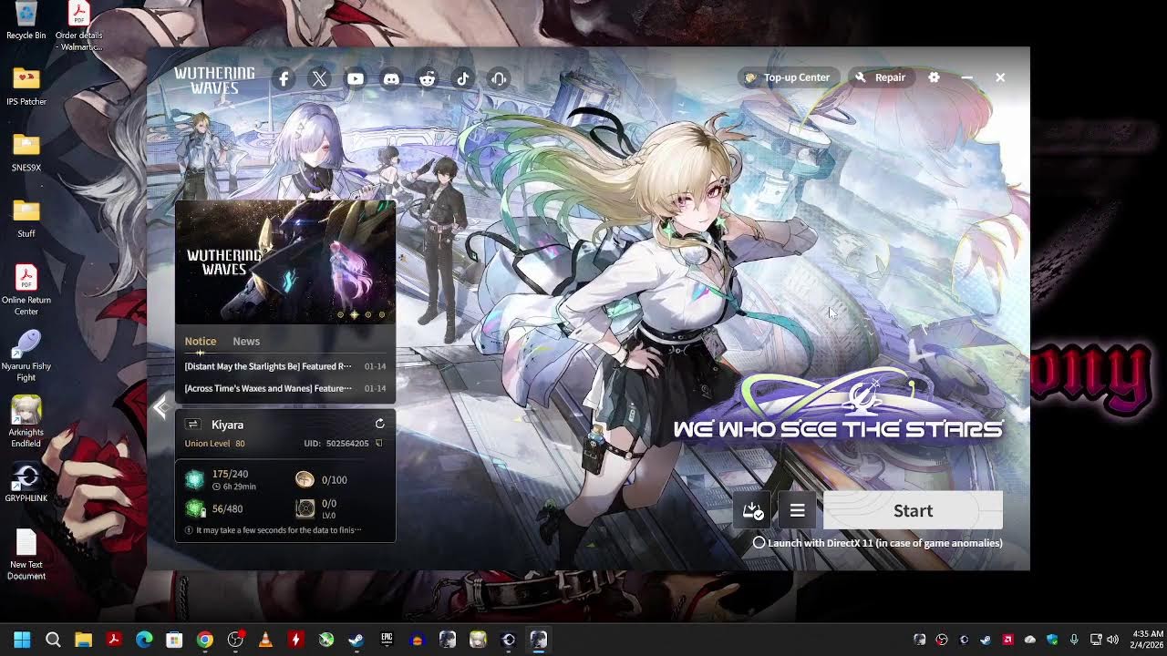This screenshot has width=1167, height=656.
Task: Select New Text Document on desktop
Action: click(26, 555)
